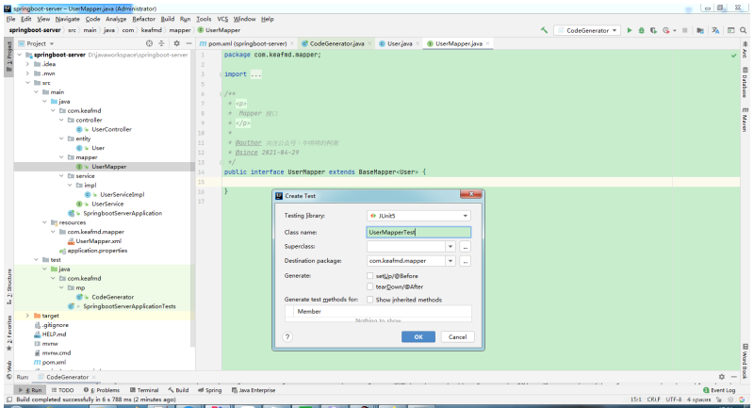
Task: Open the Refactor menu
Action: (x=144, y=19)
